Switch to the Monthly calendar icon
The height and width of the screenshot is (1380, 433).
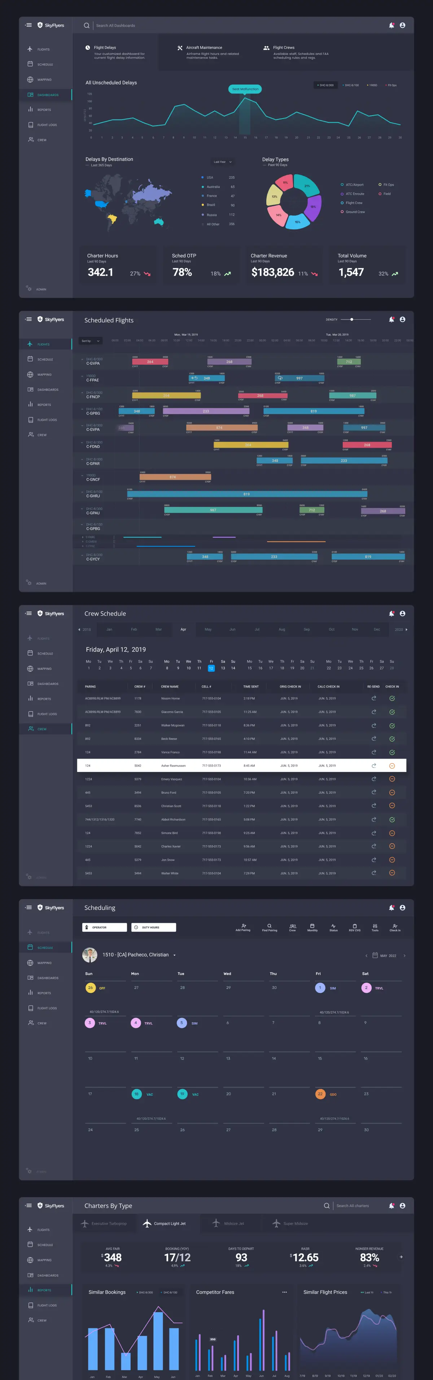312,926
